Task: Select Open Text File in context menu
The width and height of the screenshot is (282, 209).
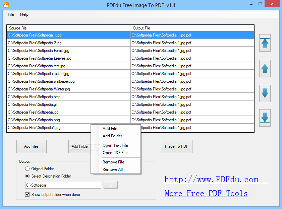Action: [115, 145]
